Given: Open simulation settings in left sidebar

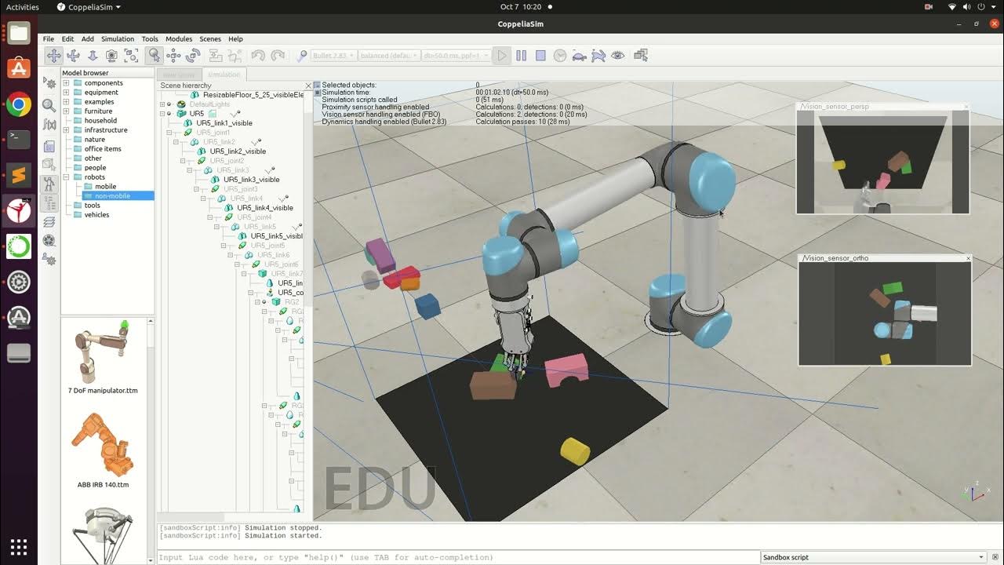Looking at the screenshot, I should 49,83.
